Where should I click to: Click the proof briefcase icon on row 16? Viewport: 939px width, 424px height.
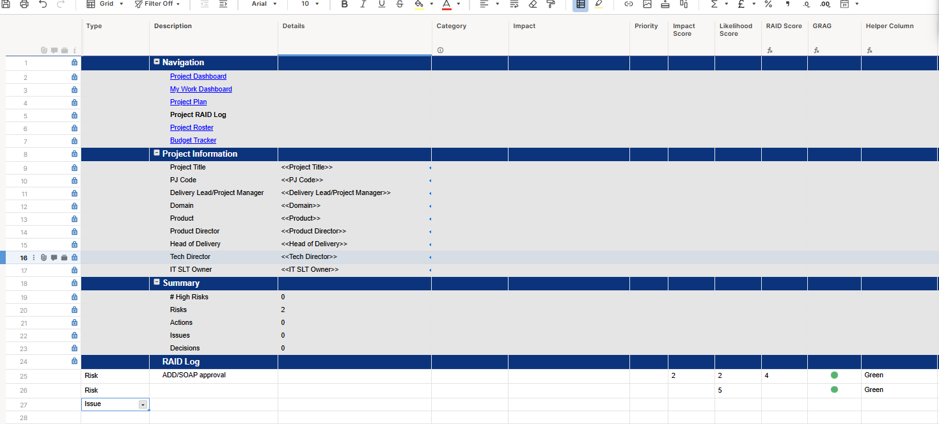[x=64, y=258]
